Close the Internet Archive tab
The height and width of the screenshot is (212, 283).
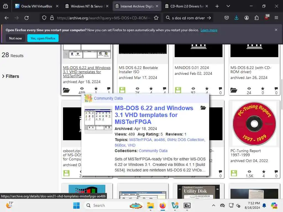point(157,6)
